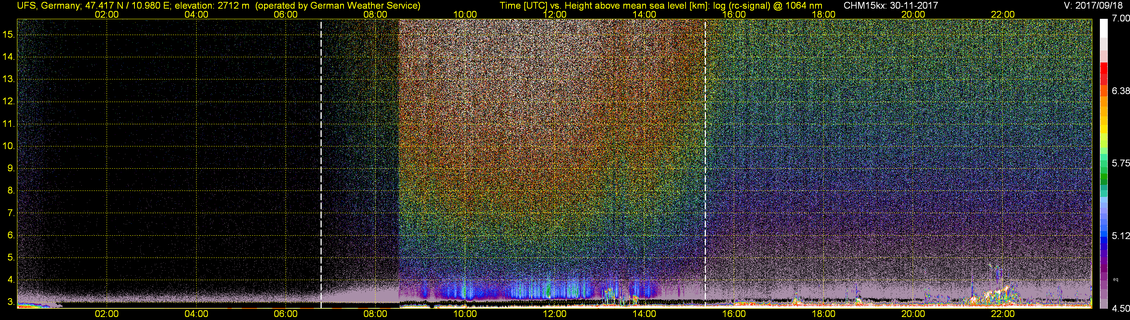This screenshot has width=1130, height=320.
Task: Click the bottom axis '10:00' label
Action: pos(465,314)
